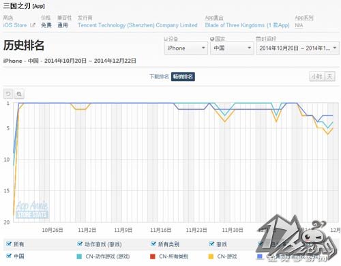This screenshot has width=341, height=266.
Task: Open the external link icon beside iOS Store
Action: (x=33, y=25)
